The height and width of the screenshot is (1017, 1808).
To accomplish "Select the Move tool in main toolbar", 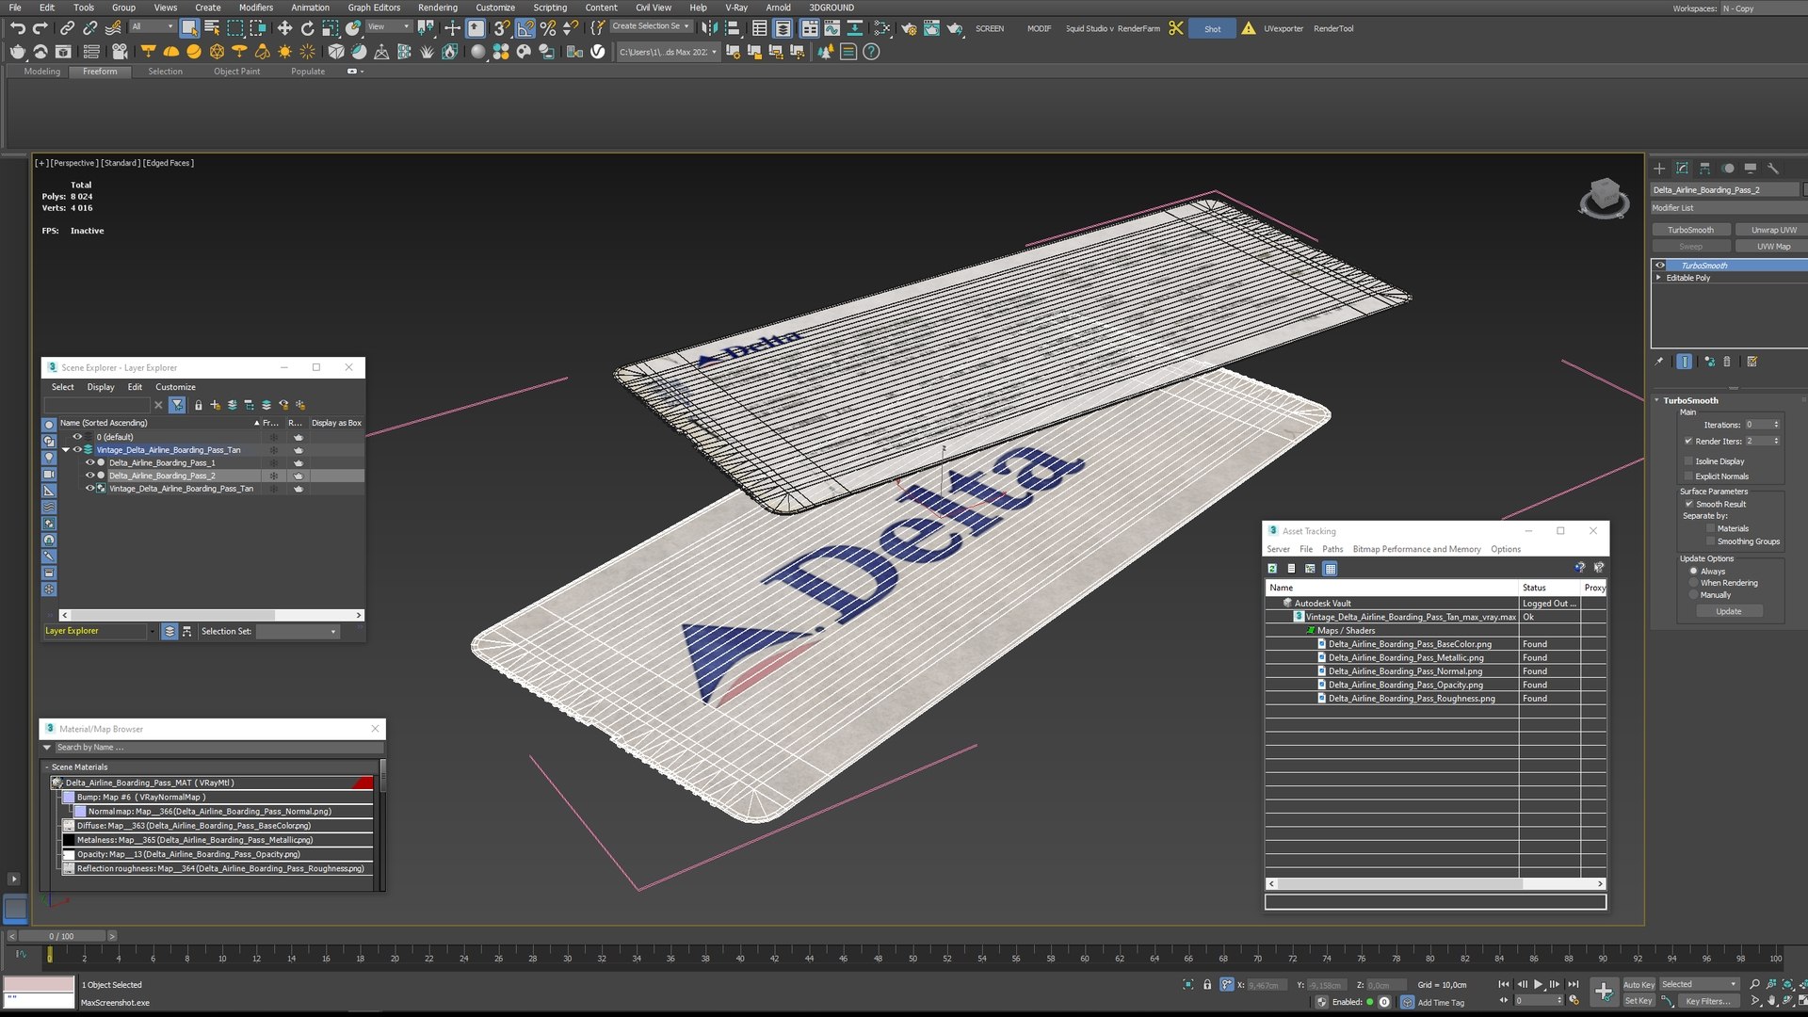I will pyautogui.click(x=284, y=28).
